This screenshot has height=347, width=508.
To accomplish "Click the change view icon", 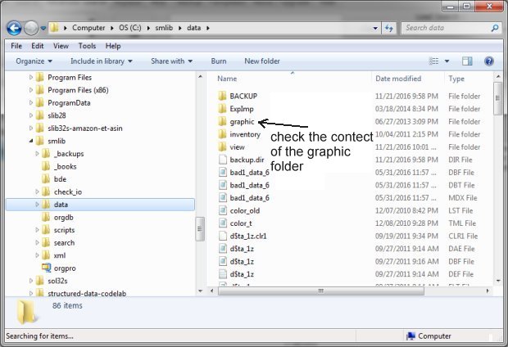I will [x=433, y=61].
